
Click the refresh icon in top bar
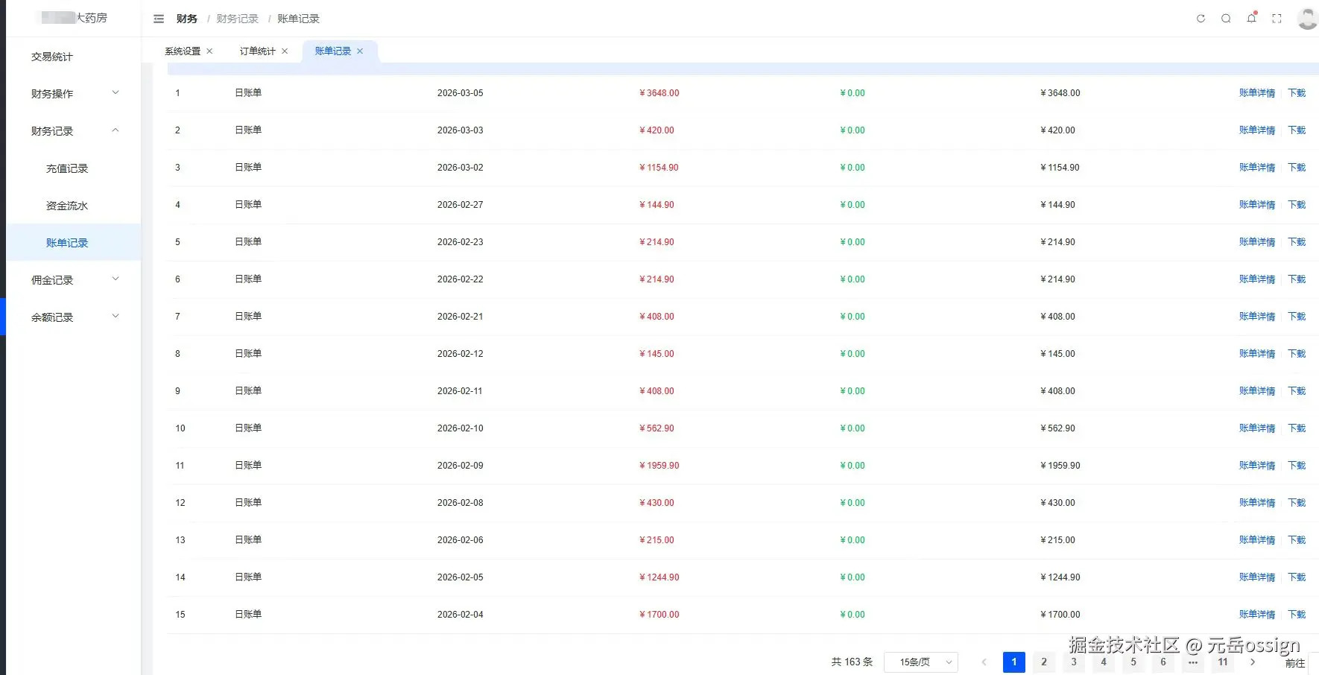pos(1201,19)
